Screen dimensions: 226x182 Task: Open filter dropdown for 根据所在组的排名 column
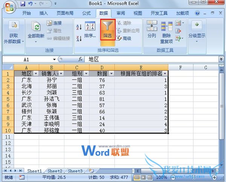pyautogui.click(x=165, y=74)
